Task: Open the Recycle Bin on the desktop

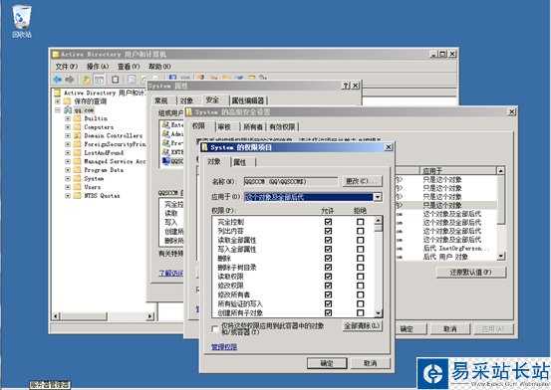Action: tap(22, 21)
